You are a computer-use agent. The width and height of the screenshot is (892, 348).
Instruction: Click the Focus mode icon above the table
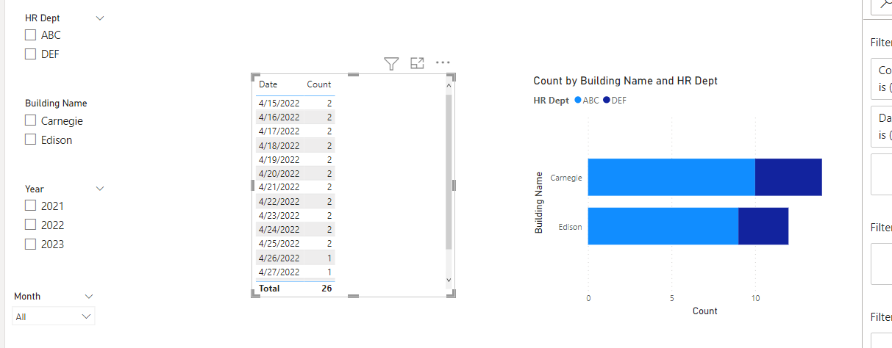coord(417,63)
